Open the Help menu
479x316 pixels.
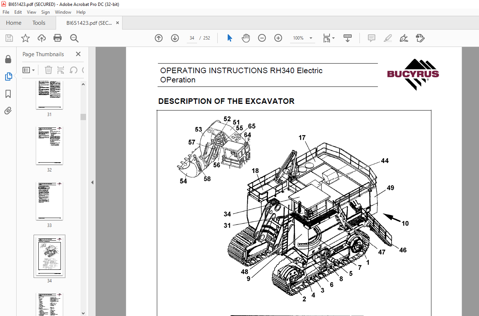pyautogui.click(x=81, y=12)
